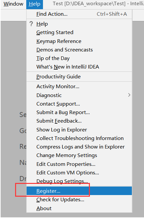Click Register... menu entry

79,191
